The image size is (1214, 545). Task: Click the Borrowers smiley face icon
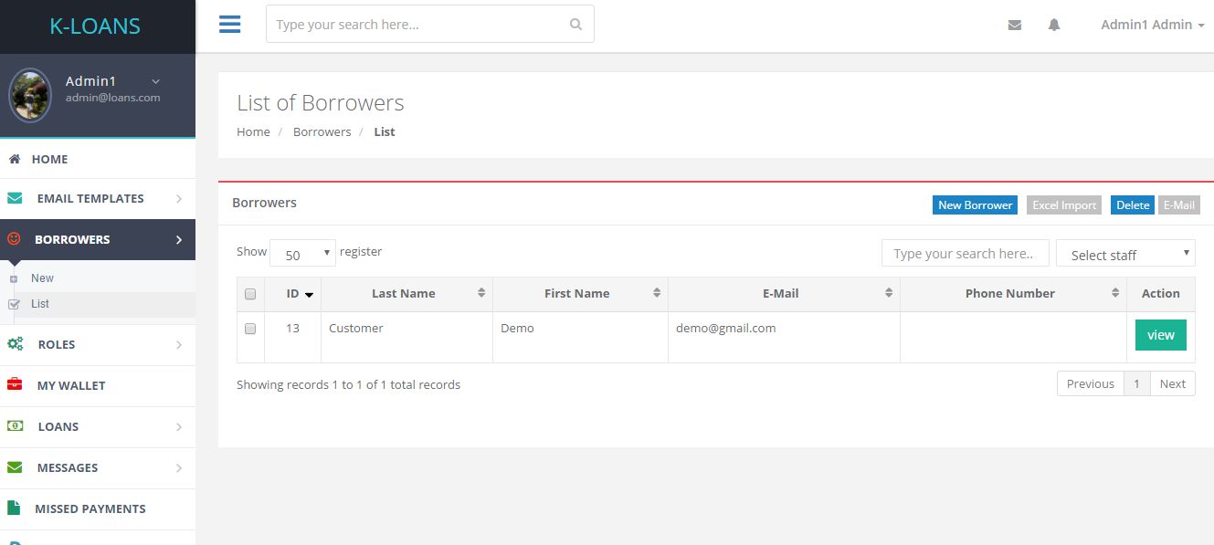pos(14,239)
